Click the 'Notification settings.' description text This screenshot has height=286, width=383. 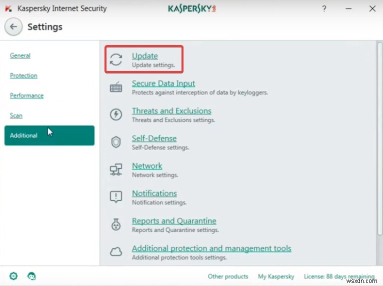point(159,202)
